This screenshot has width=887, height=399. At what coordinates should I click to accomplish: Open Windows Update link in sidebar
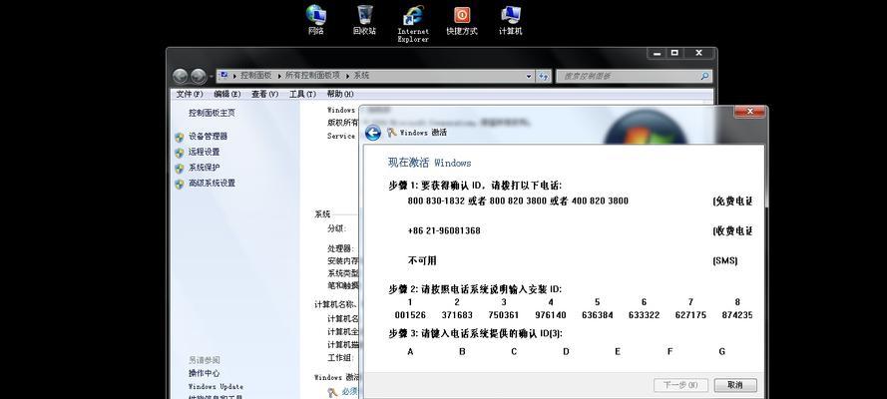click(x=216, y=387)
